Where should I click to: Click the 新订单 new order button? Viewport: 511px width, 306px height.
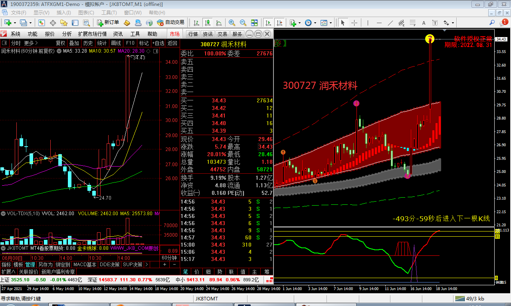[108, 23]
